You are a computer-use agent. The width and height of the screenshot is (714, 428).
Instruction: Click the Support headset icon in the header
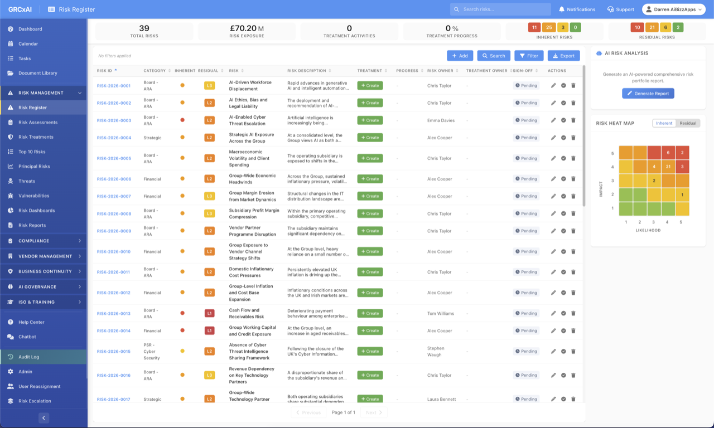(x=610, y=9)
